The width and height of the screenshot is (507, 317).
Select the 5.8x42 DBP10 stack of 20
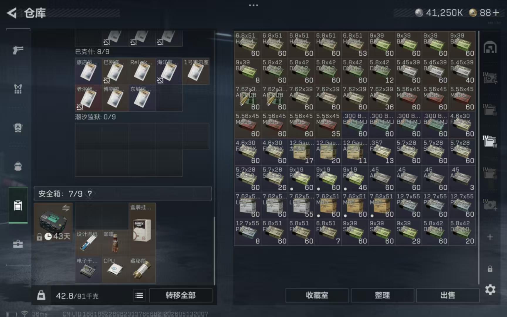462,232
